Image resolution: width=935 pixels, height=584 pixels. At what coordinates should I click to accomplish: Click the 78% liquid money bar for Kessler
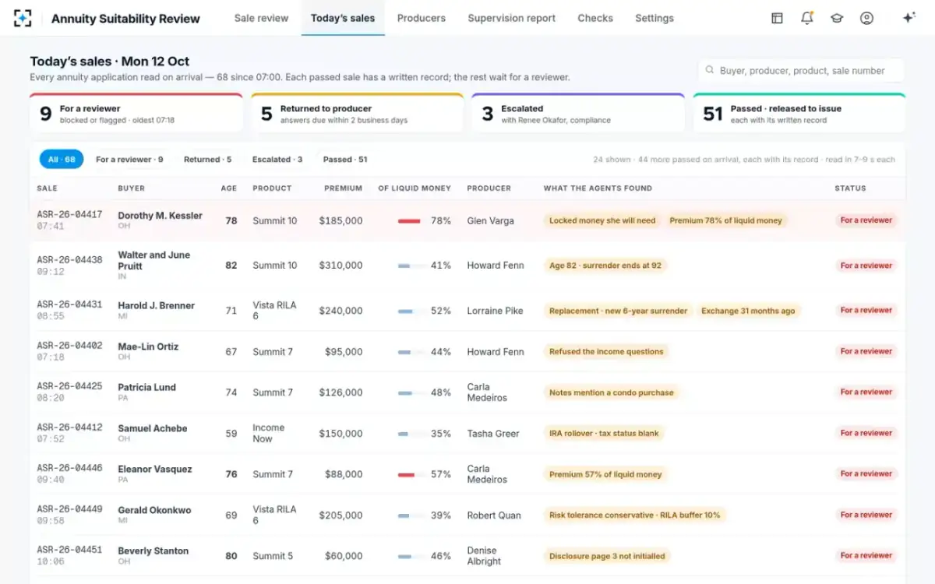tap(409, 221)
